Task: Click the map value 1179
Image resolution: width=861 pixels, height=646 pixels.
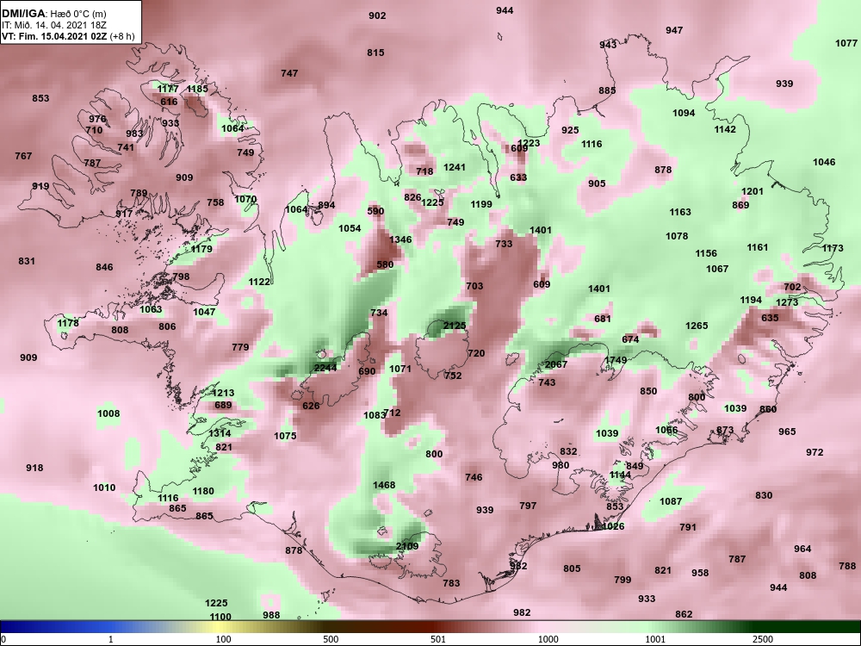Action: click(201, 249)
